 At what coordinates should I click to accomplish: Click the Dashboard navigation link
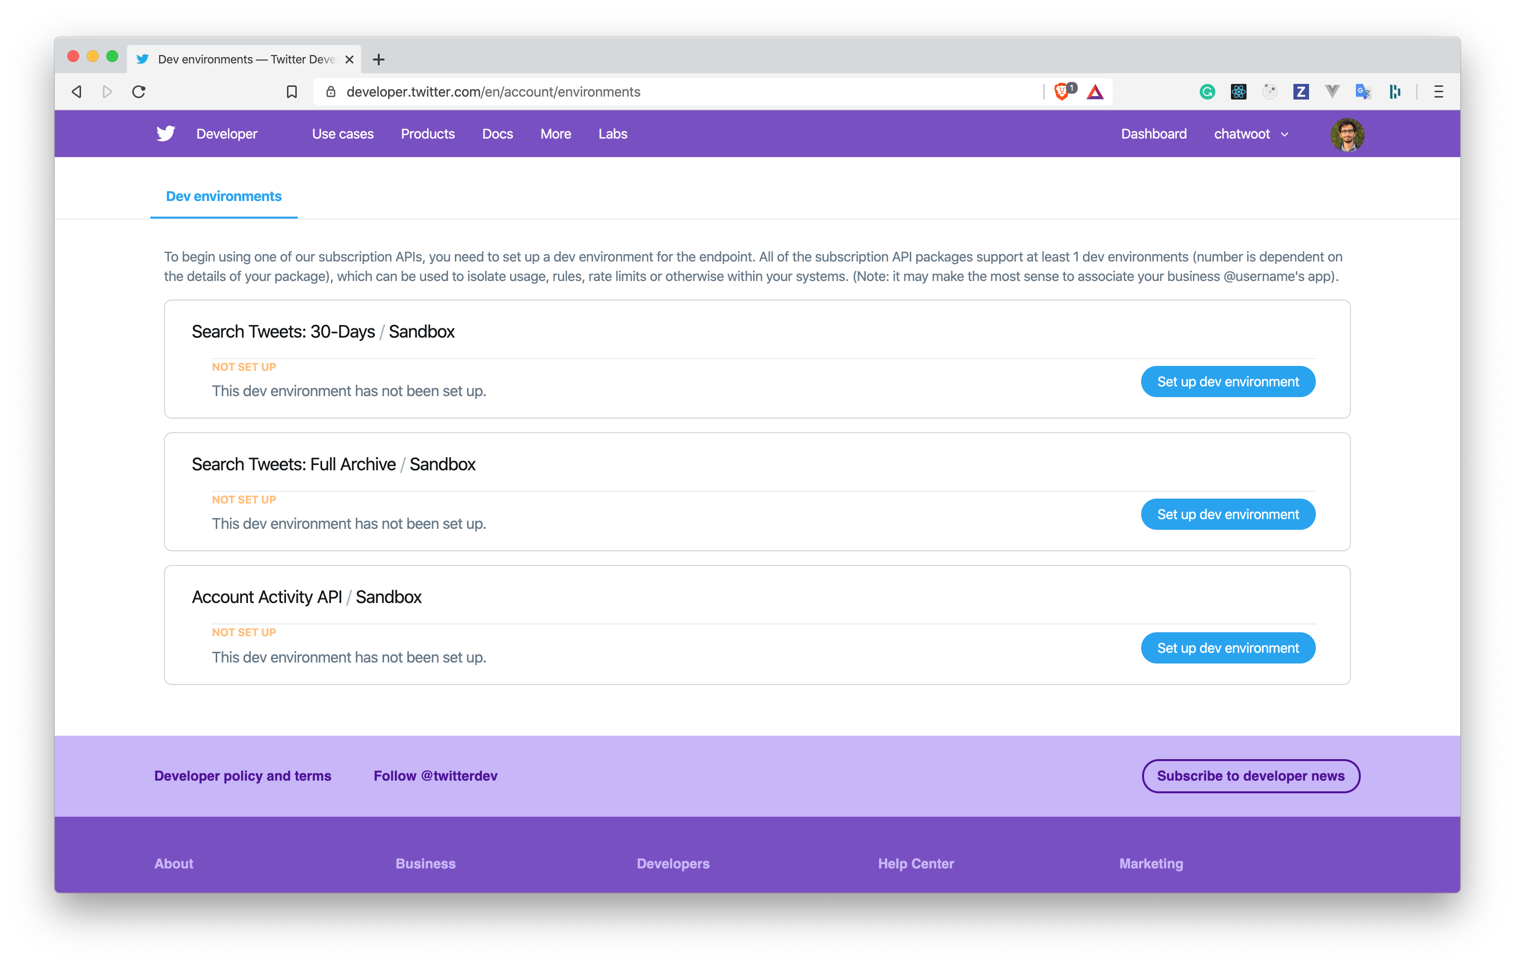(1154, 134)
